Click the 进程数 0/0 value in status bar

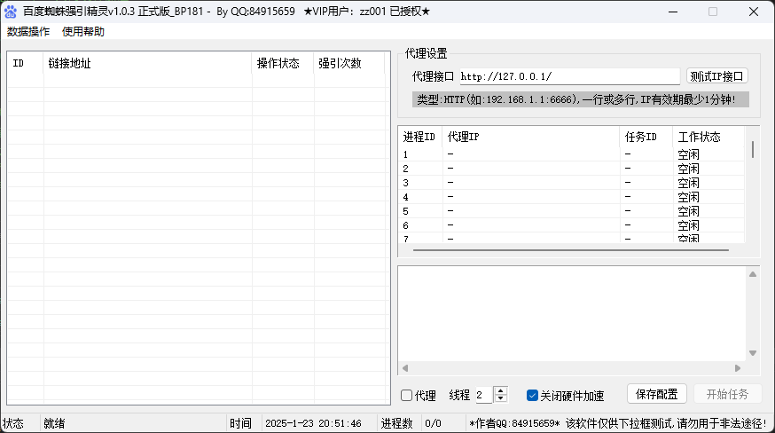pos(433,423)
